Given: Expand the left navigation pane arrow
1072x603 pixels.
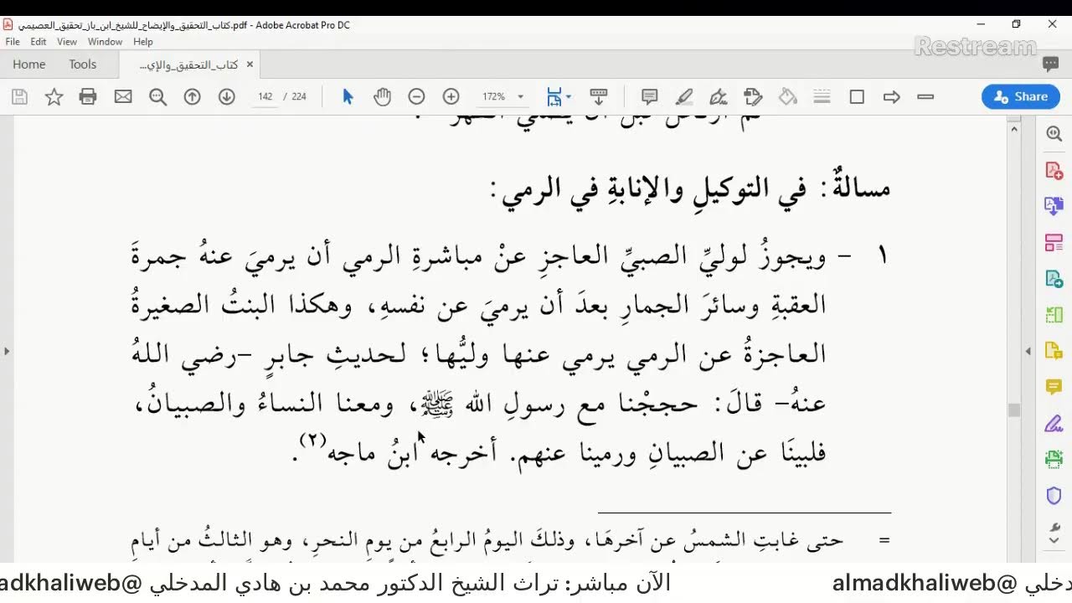Looking at the screenshot, I should tap(7, 351).
